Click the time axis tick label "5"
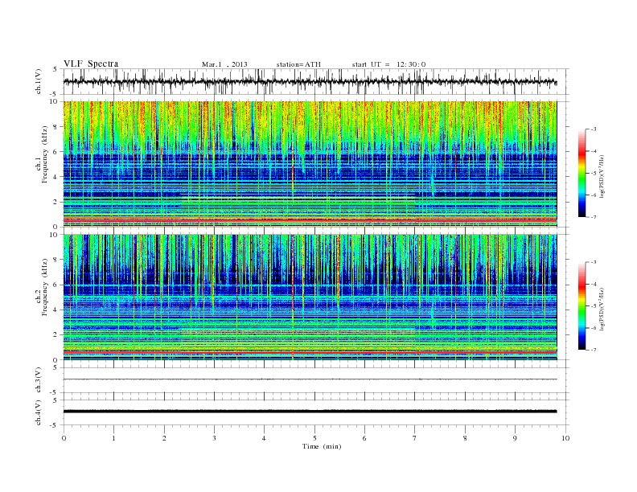Image resolution: width=637 pixels, height=492 pixels. click(314, 438)
